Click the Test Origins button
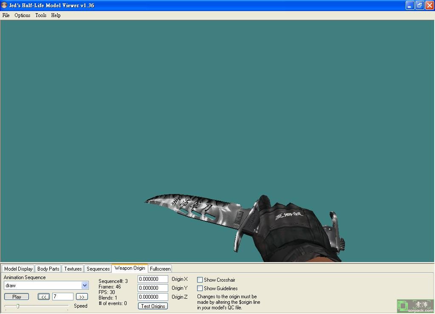The image size is (435, 314). click(x=153, y=306)
